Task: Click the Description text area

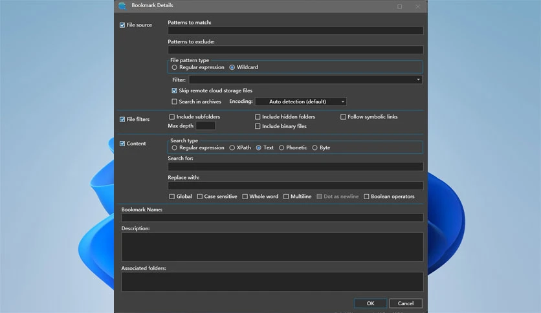Action: coord(272,247)
